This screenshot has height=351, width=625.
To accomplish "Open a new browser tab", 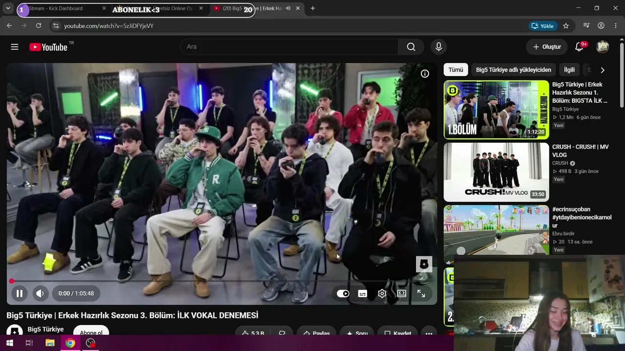I will (x=312, y=8).
